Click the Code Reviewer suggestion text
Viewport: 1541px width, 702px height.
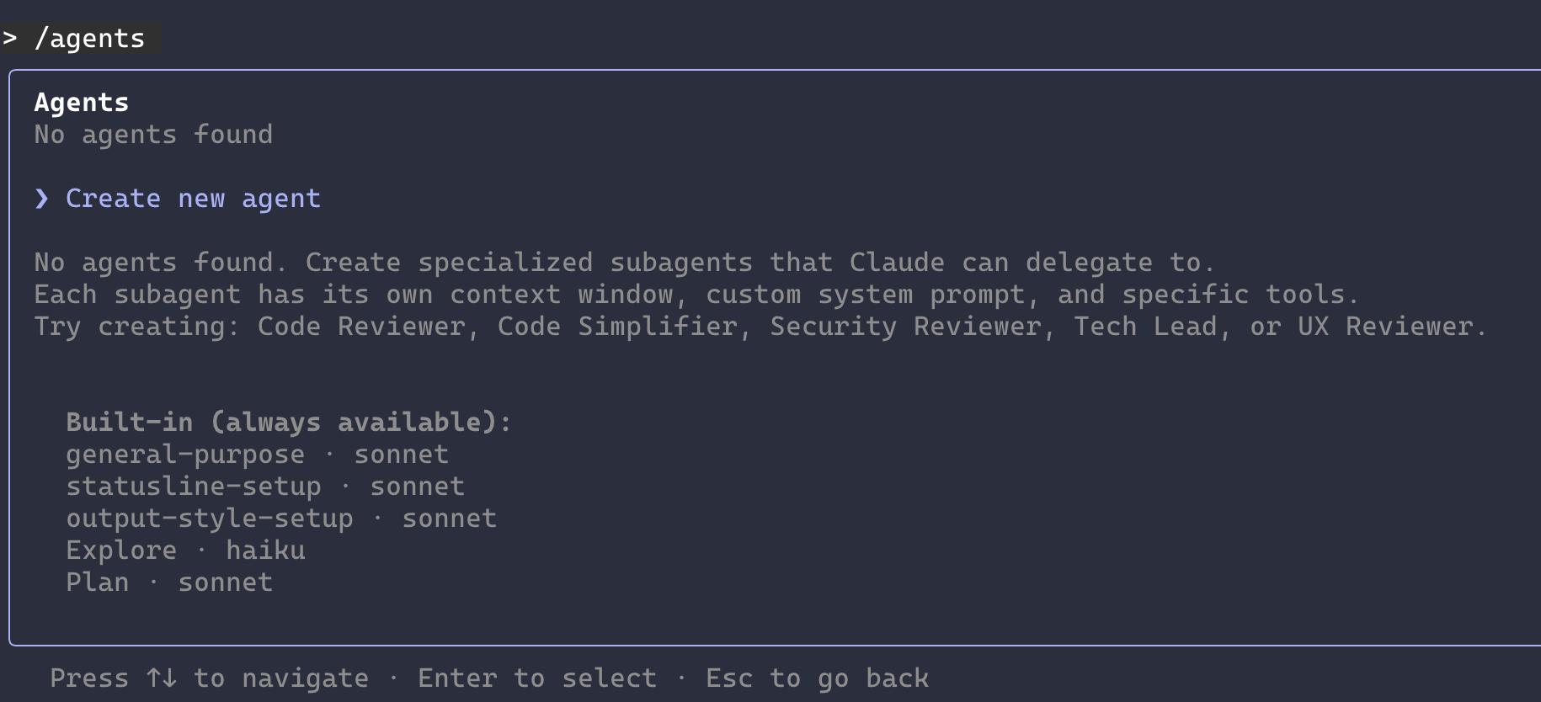[x=361, y=327]
